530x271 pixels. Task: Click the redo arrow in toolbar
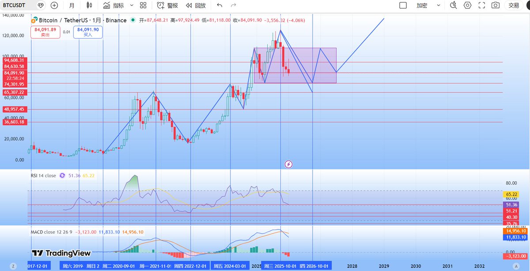point(233,5)
